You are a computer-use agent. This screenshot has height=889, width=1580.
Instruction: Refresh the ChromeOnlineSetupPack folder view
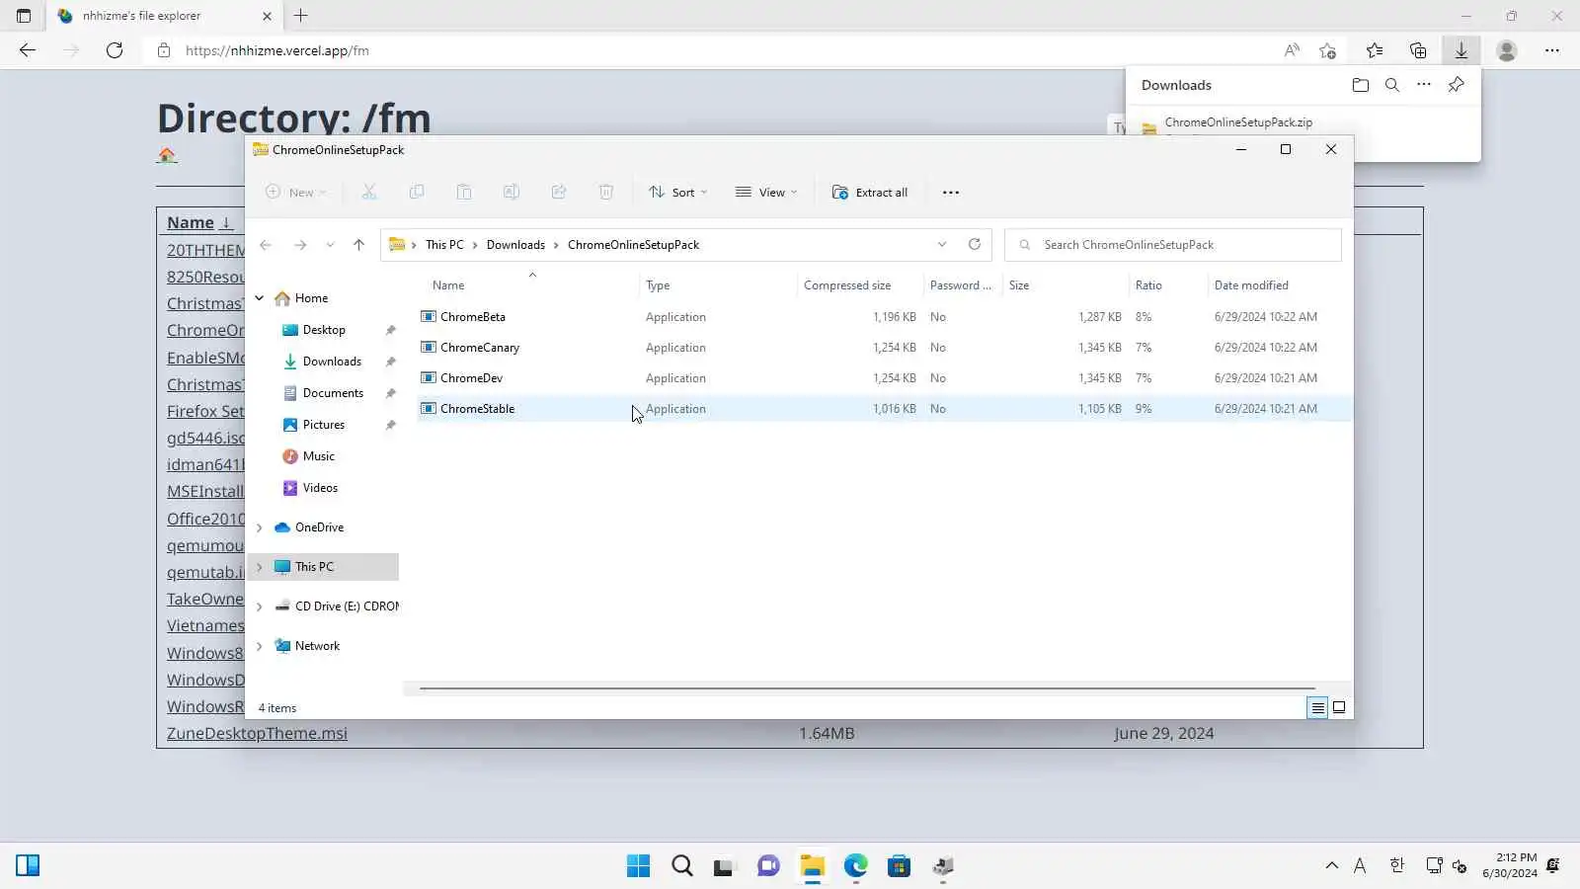click(x=975, y=244)
